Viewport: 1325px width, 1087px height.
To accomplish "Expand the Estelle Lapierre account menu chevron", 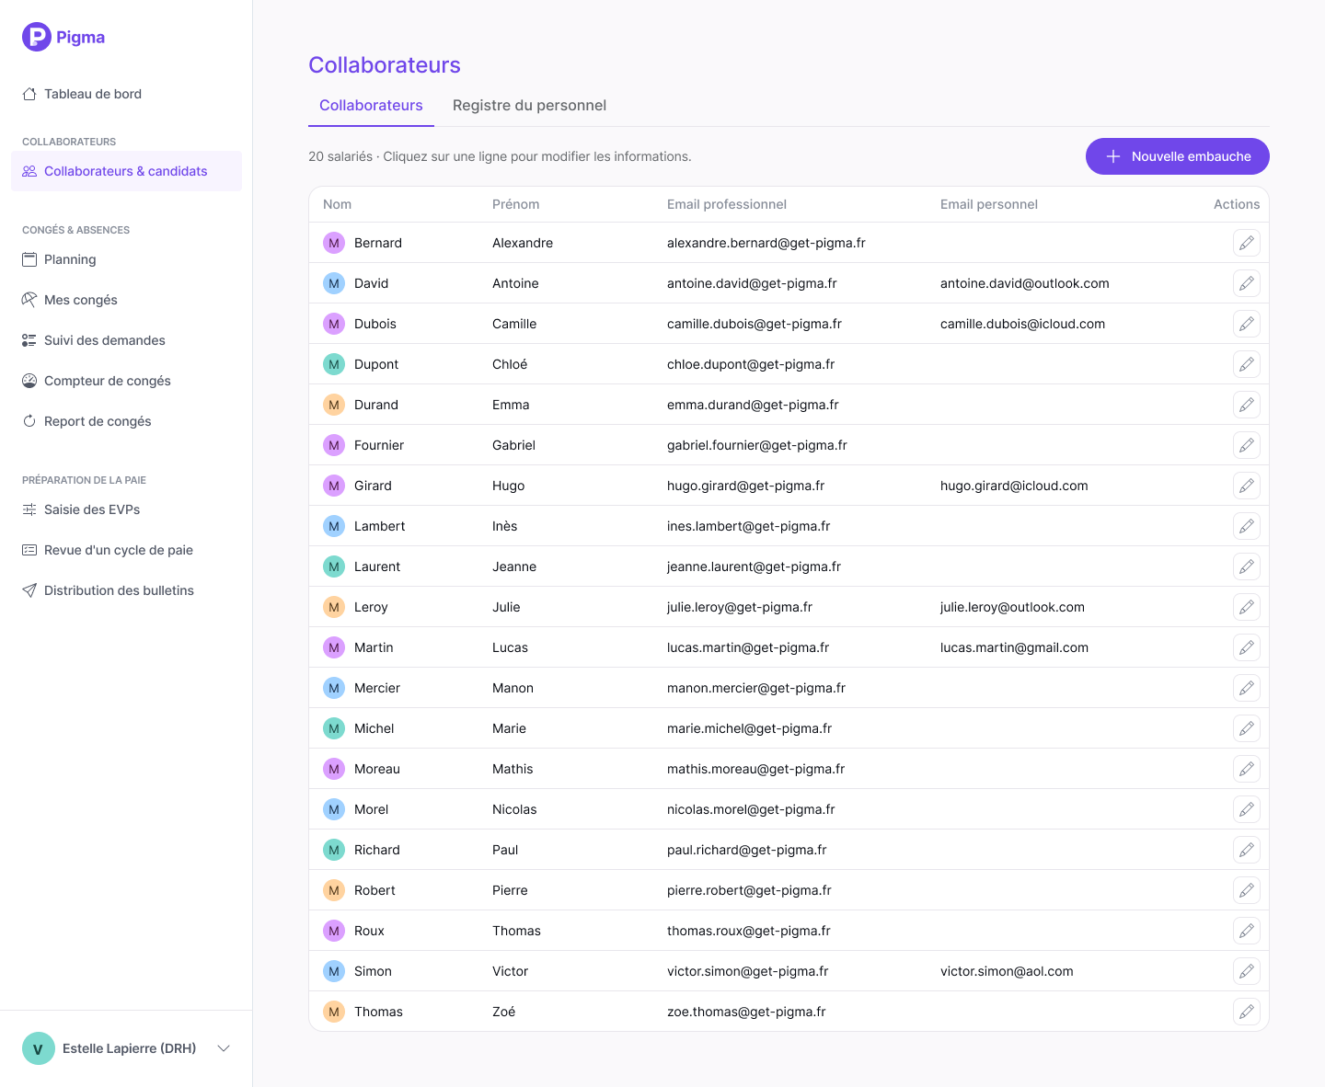I will (224, 1048).
